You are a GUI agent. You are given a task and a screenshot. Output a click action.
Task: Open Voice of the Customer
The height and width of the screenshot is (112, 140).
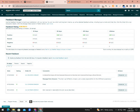[72, 15]
